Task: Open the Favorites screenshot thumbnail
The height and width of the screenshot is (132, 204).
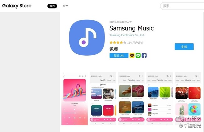Action: click(x=131, y=99)
